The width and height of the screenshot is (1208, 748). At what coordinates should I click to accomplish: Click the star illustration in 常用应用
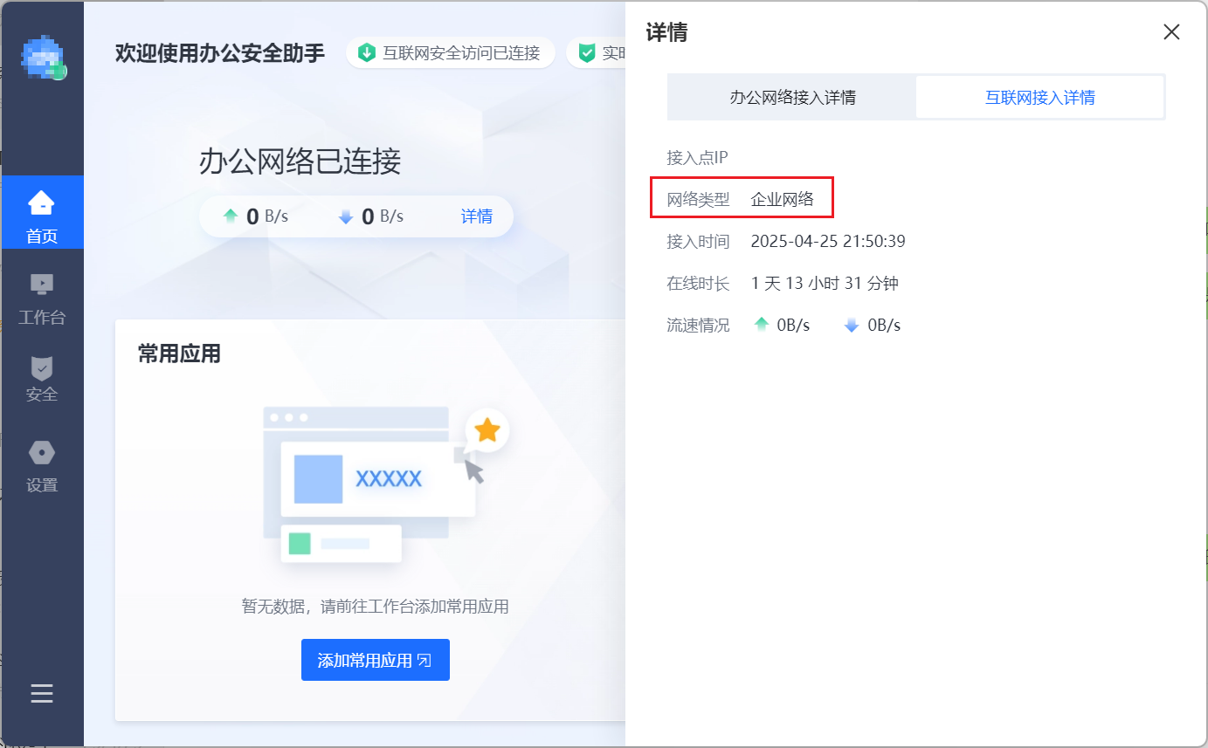[x=487, y=429]
